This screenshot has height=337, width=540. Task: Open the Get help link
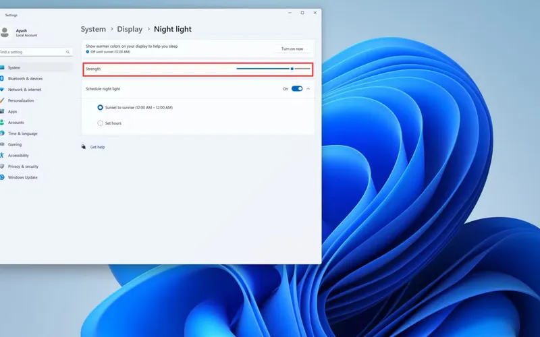97,147
